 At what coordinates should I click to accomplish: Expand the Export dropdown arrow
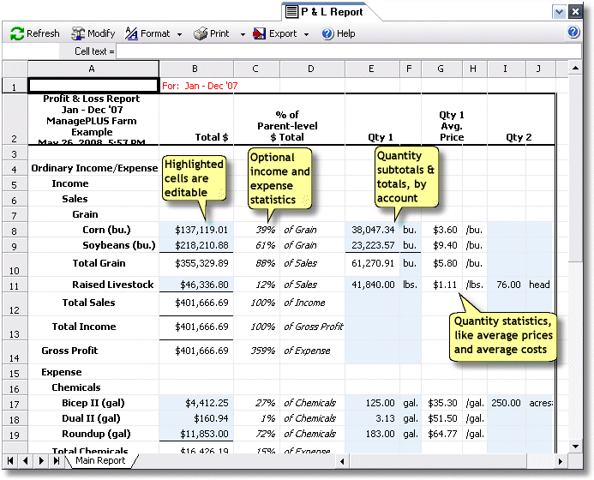[x=306, y=34]
